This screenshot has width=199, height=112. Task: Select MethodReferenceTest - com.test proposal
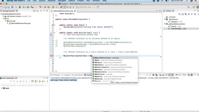pos(115,58)
